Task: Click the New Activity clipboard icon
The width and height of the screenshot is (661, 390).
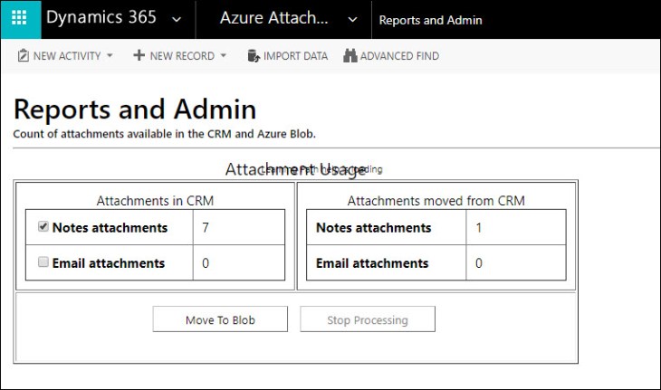Action: pos(24,56)
